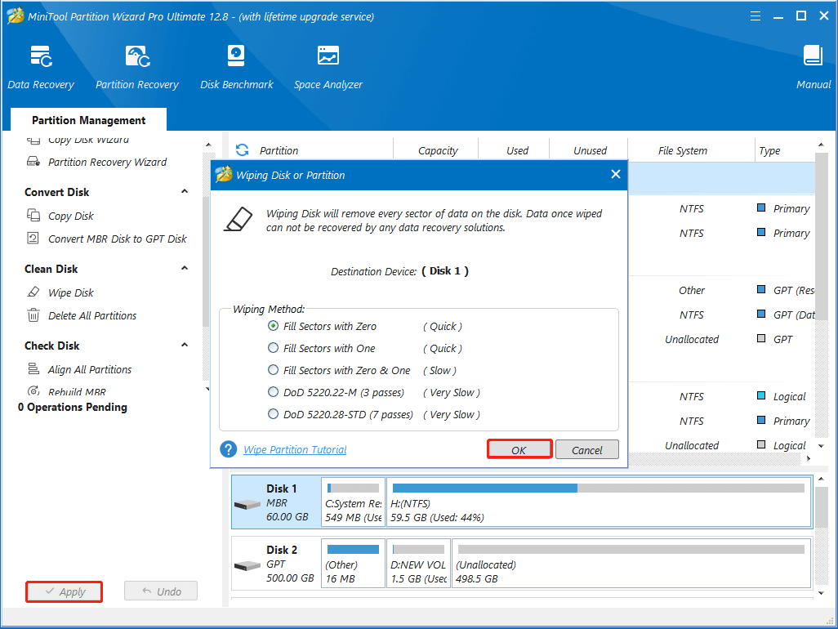
Task: Choose Fill Sectors with One option
Action: click(x=274, y=348)
